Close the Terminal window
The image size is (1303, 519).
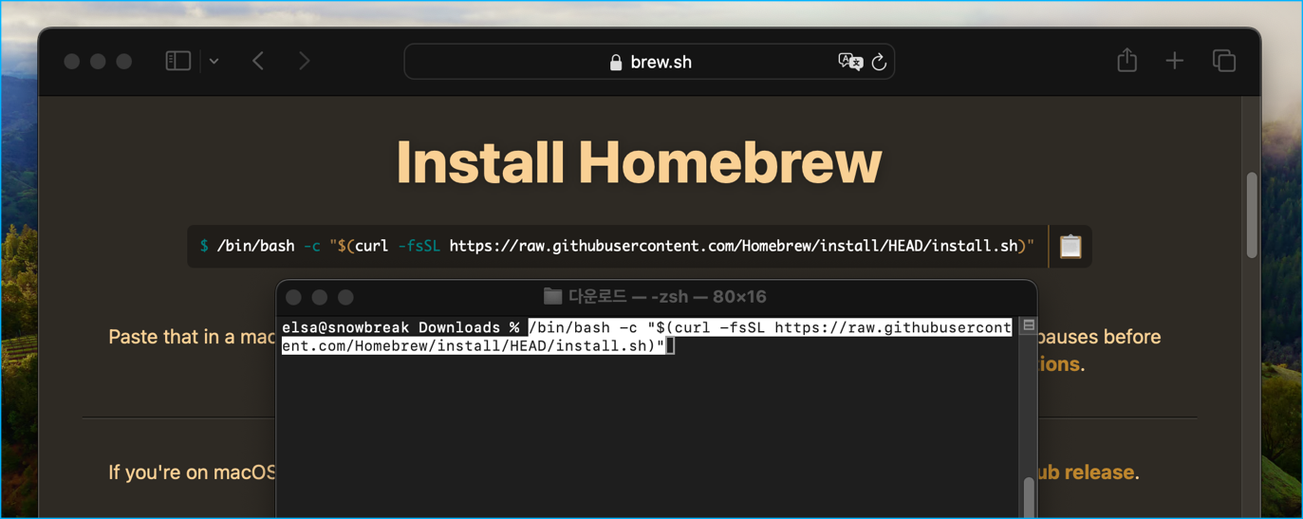[294, 297]
